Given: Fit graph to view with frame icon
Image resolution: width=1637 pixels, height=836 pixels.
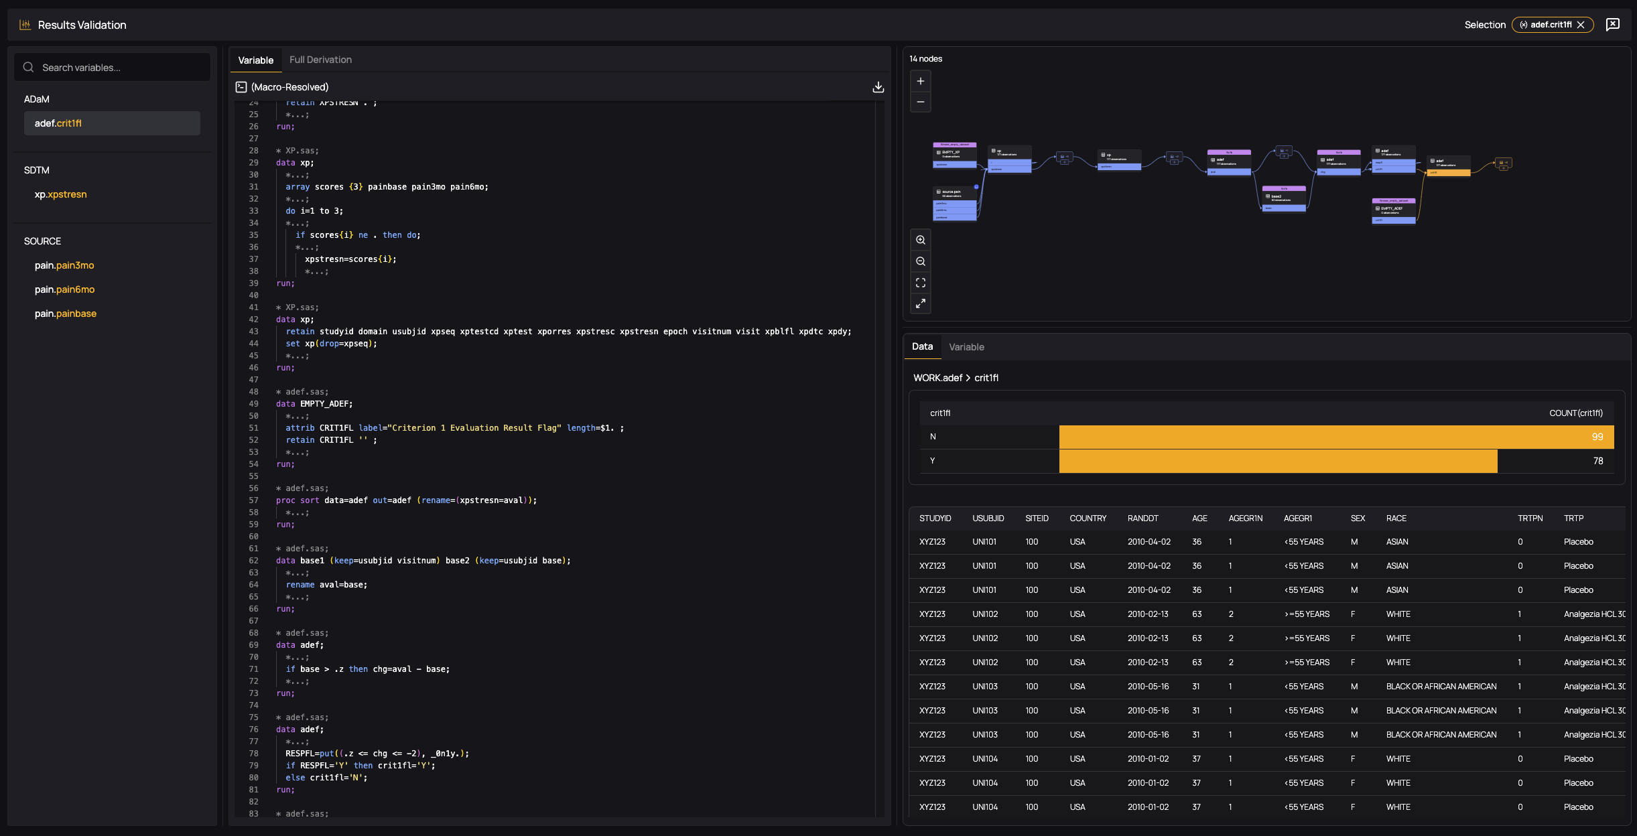Looking at the screenshot, I should 920,283.
